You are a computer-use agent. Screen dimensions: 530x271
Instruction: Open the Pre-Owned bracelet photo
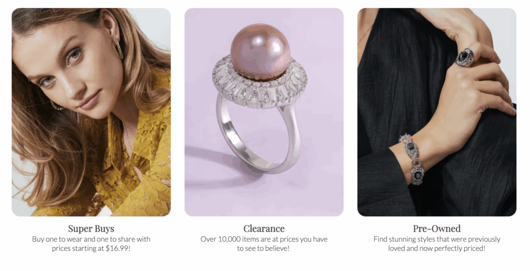[x=437, y=112]
